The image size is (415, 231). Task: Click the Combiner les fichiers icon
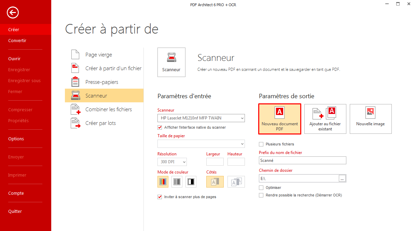[75, 110]
